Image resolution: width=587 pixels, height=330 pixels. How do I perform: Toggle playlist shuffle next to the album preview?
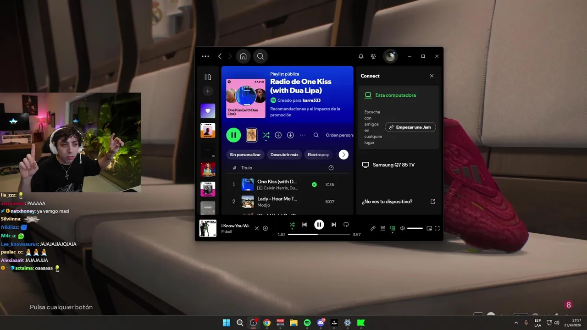pyautogui.click(x=266, y=135)
